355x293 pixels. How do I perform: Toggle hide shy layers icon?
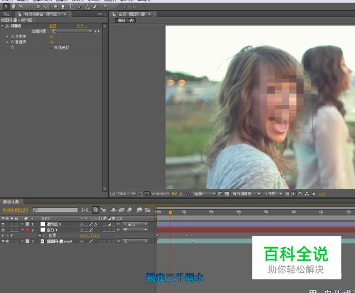coord(114,210)
